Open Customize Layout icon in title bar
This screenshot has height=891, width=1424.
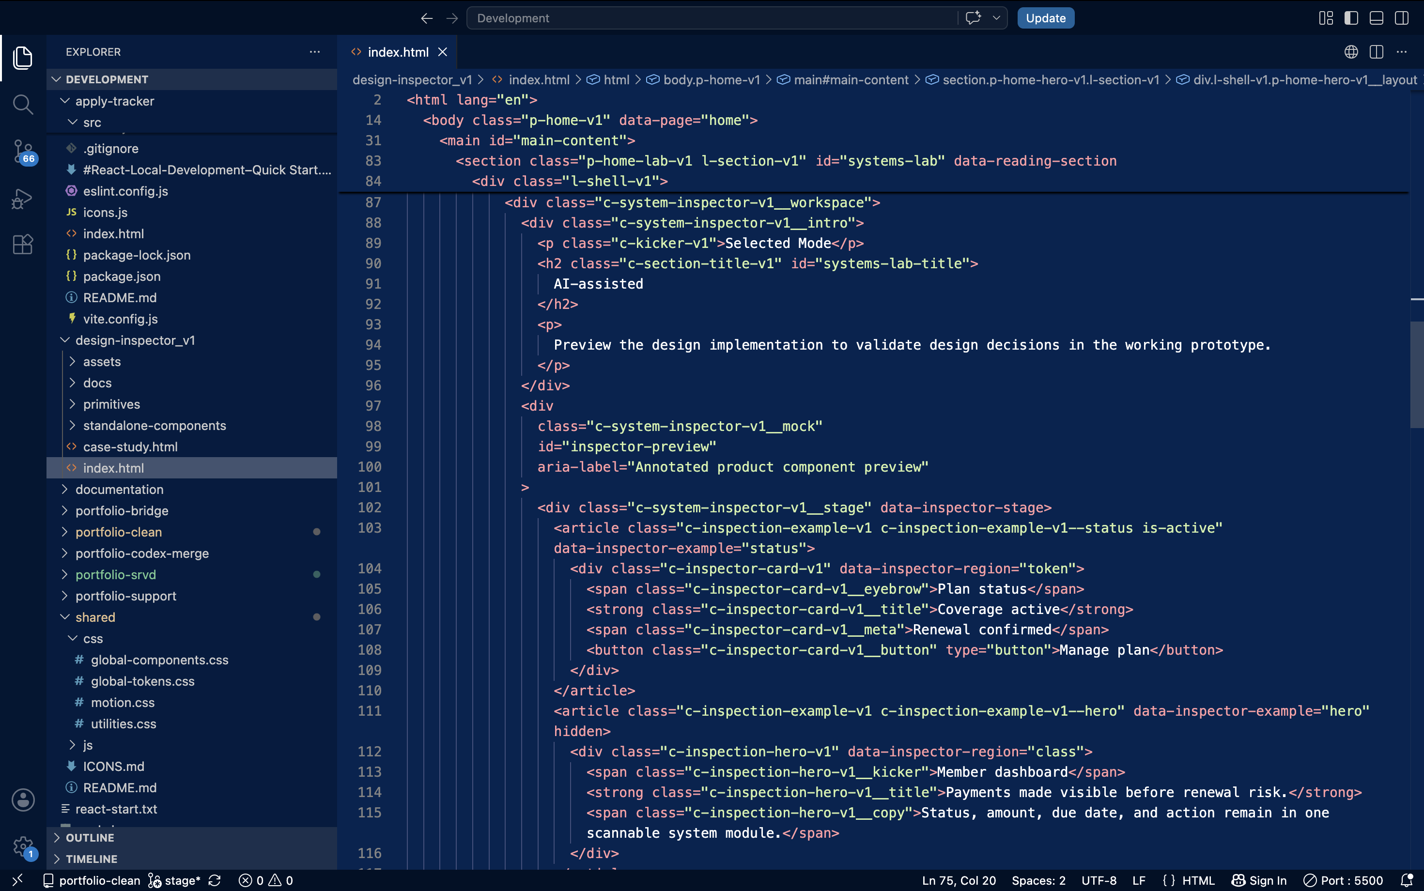click(x=1326, y=18)
